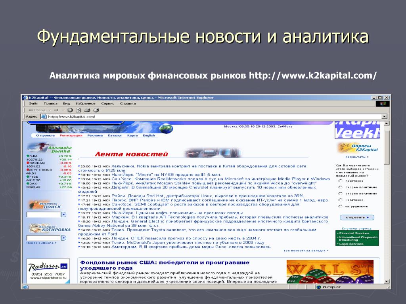Open the 'Реклама' navigation link

coord(95,135)
